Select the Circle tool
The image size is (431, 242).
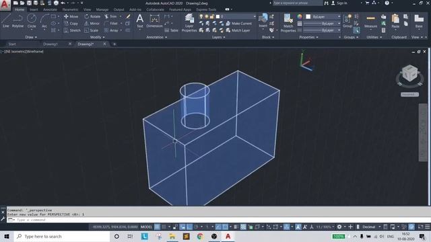[32, 21]
